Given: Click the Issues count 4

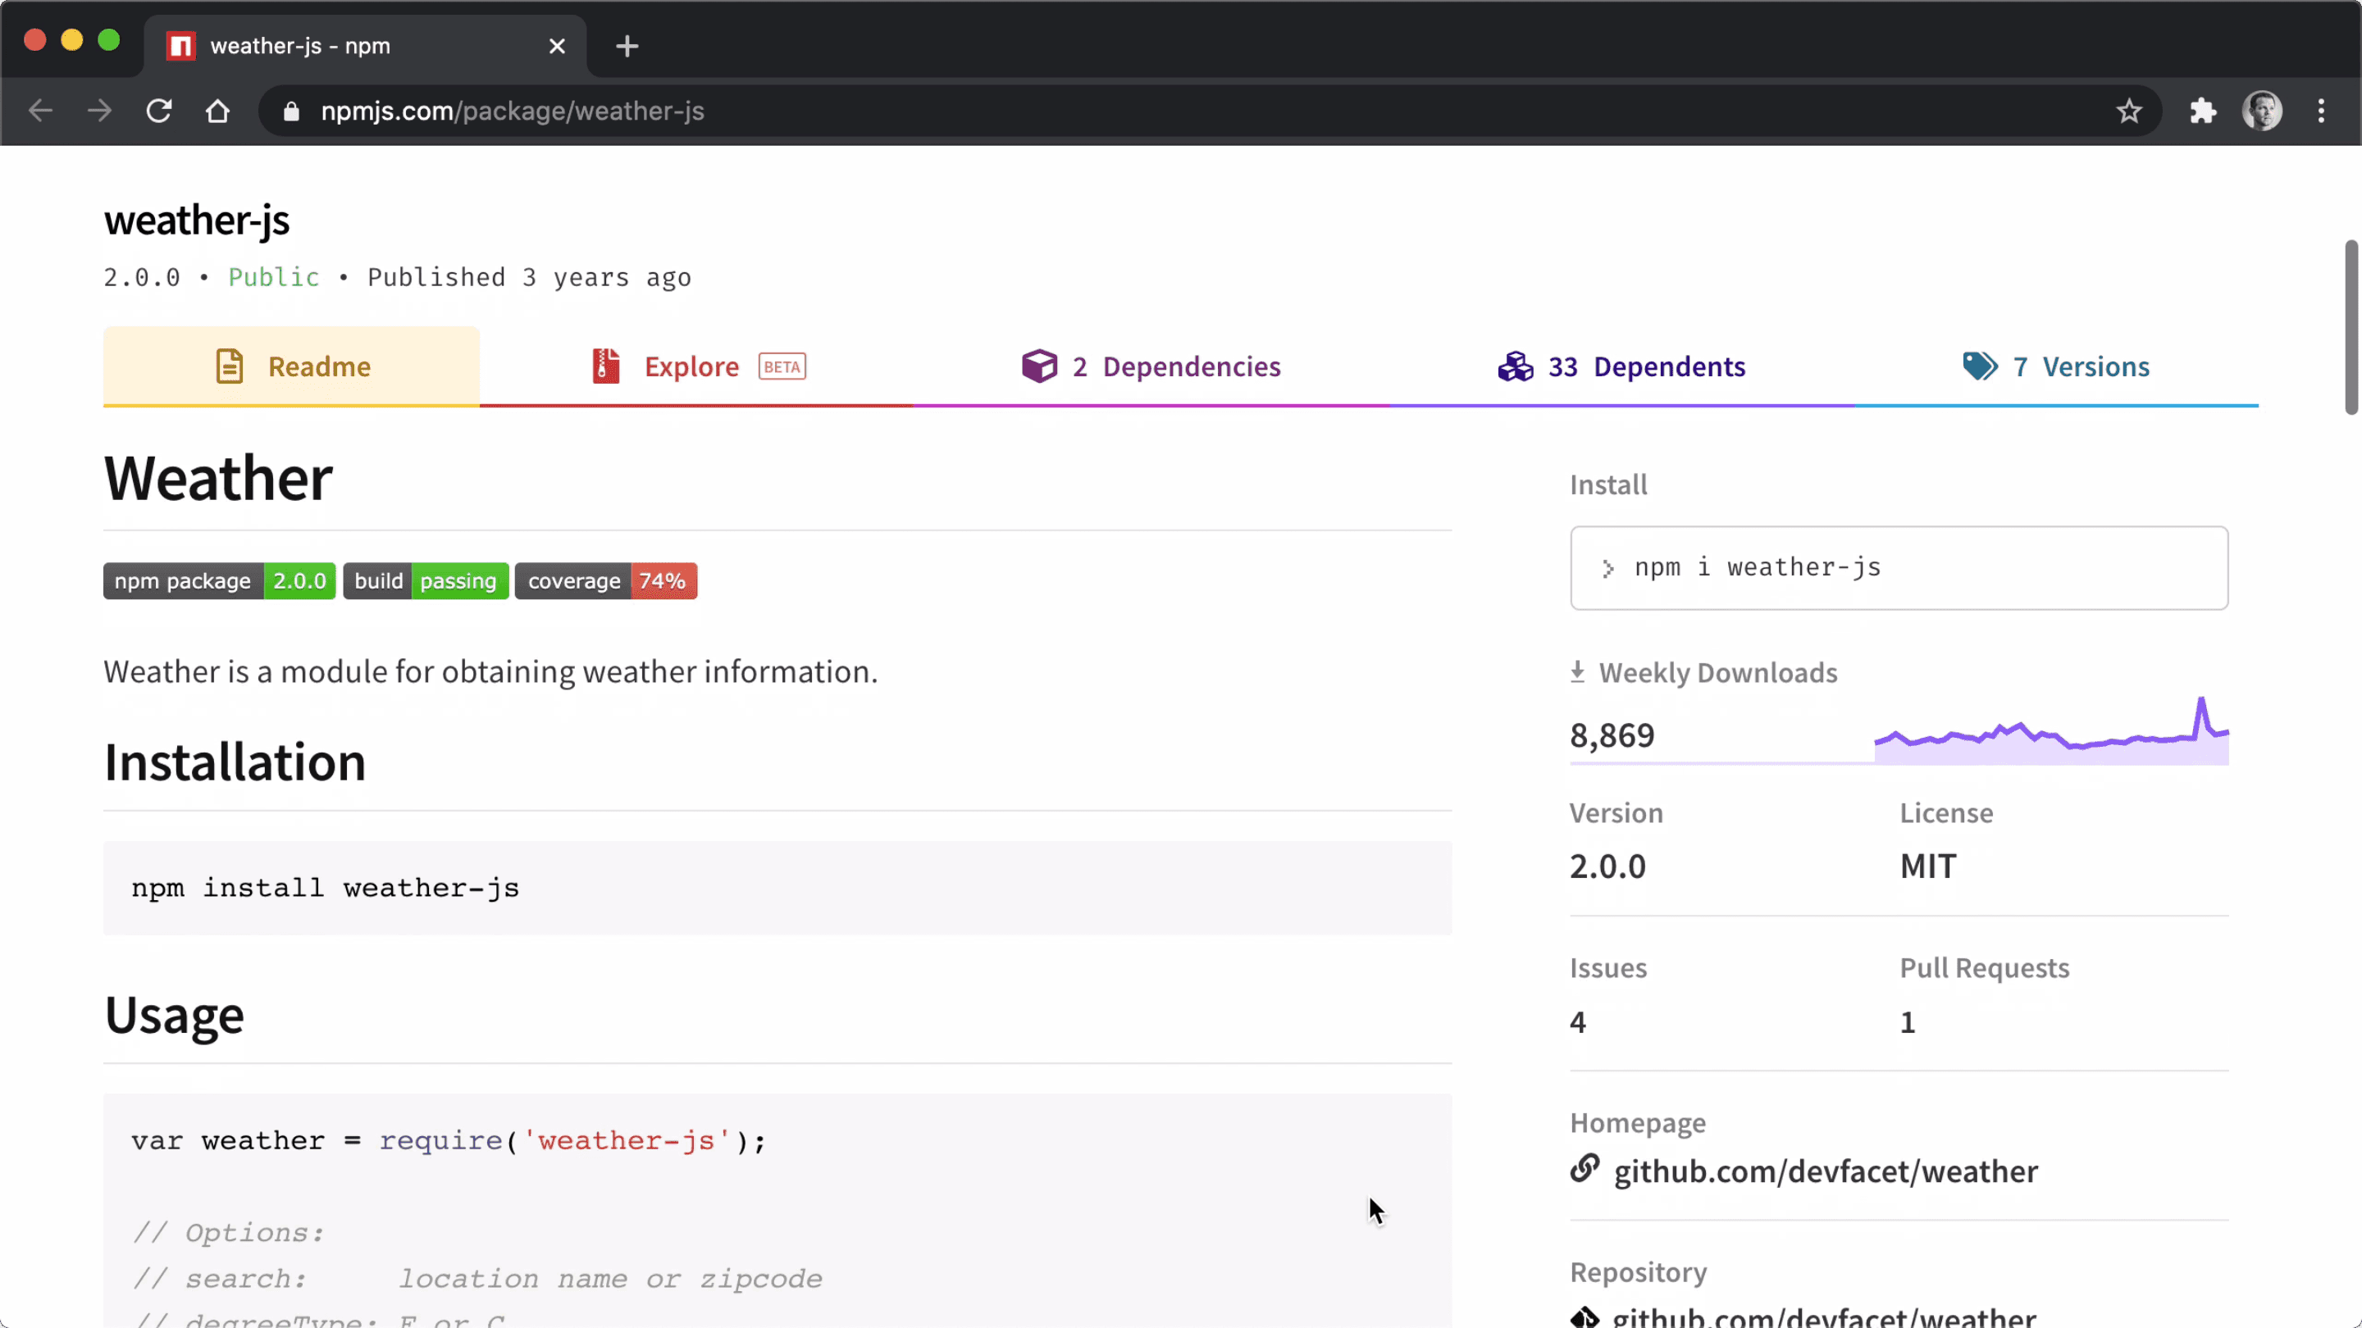Looking at the screenshot, I should coord(1577,1022).
